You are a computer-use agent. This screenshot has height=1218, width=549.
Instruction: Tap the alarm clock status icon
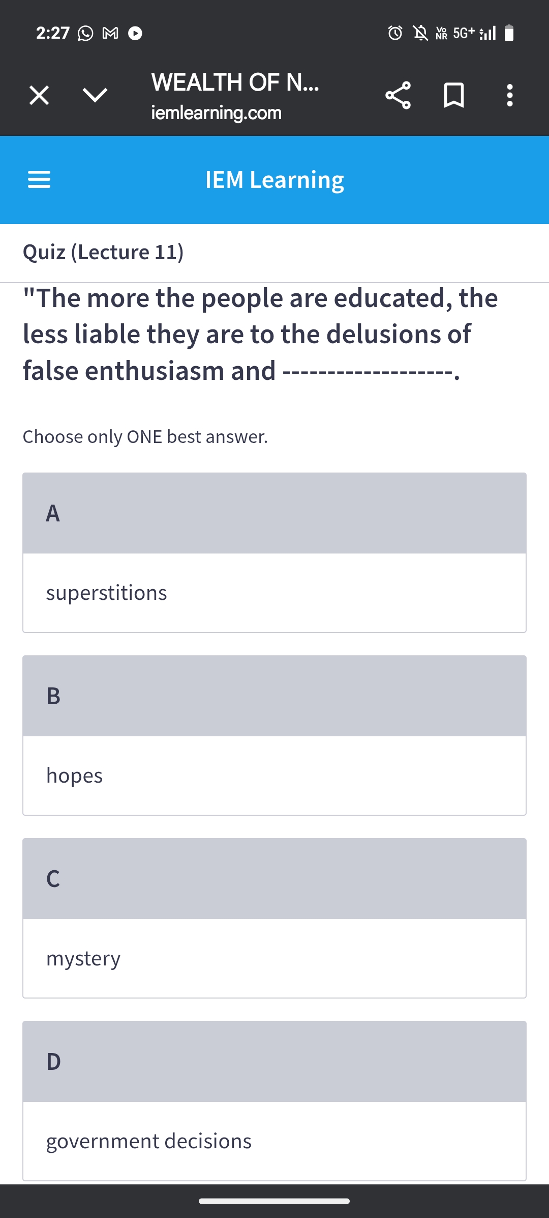click(395, 33)
